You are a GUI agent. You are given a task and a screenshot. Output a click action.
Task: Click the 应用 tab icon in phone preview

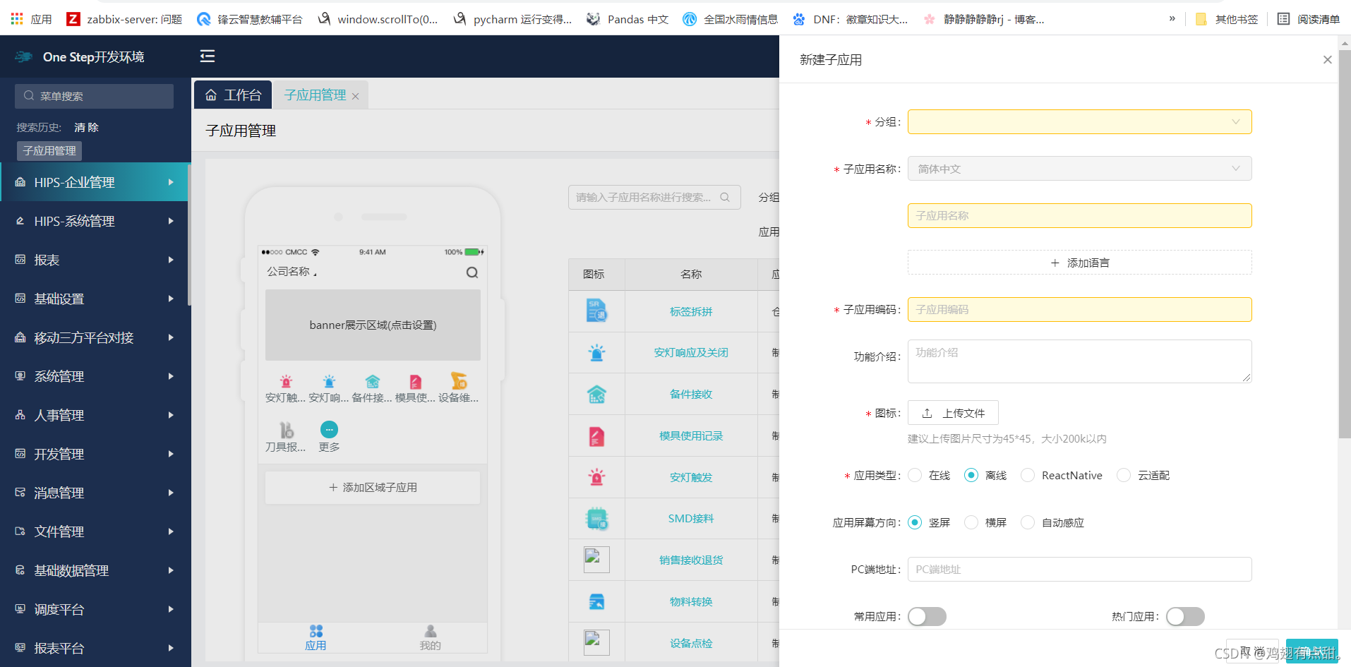(x=316, y=631)
